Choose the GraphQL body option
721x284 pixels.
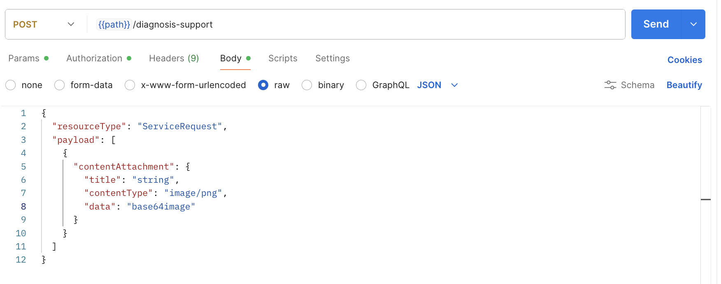(361, 85)
